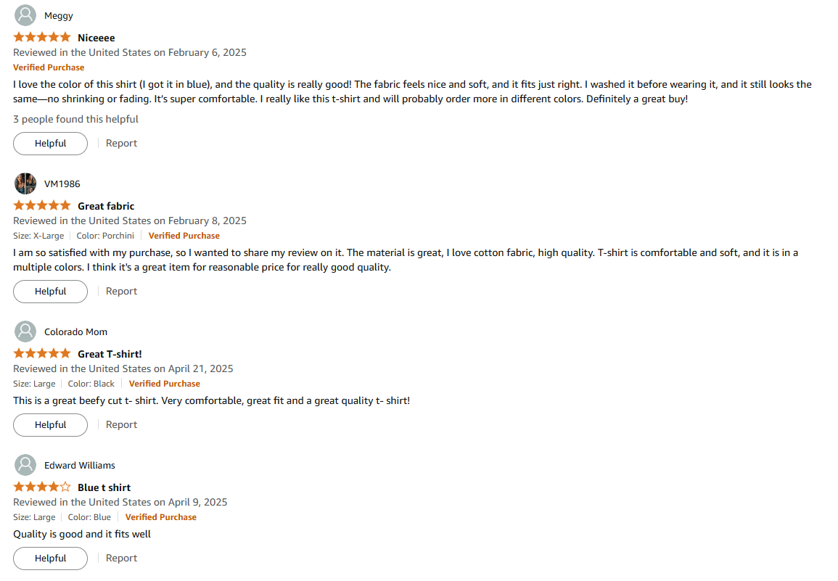Open Meggy's profile avatar icon
Image resolution: width=838 pixels, height=581 pixels.
[25, 15]
